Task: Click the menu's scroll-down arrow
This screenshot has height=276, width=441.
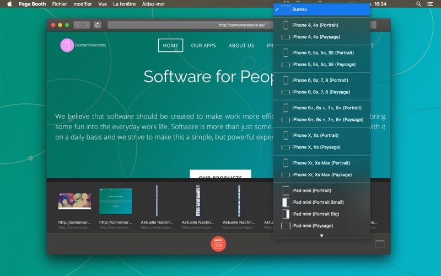Action: [x=322, y=236]
